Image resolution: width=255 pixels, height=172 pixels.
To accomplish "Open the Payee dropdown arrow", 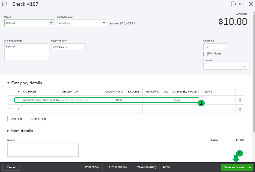I will coord(51,23).
